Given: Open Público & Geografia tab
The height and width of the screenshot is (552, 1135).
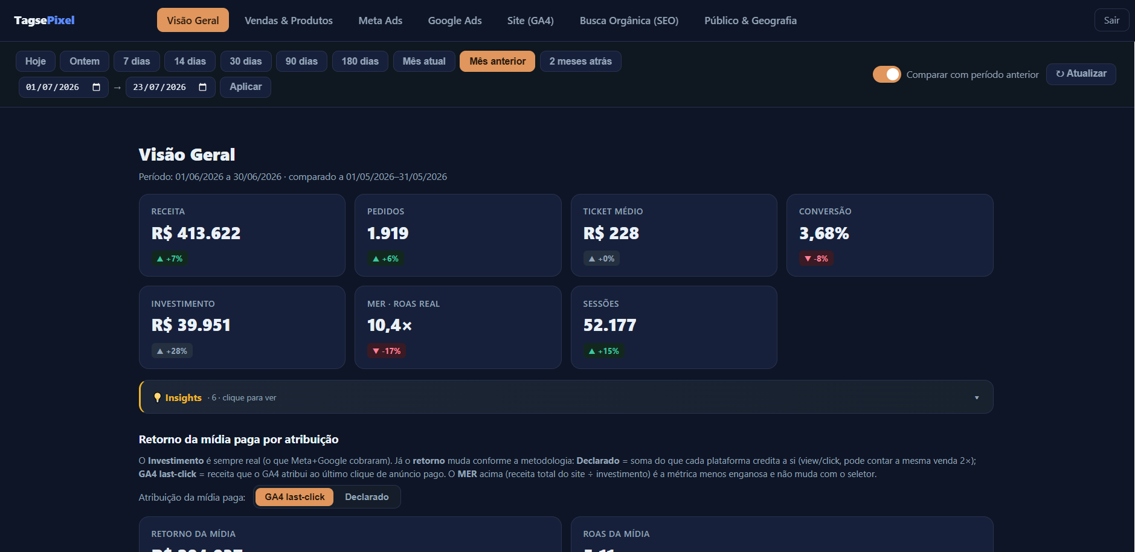Looking at the screenshot, I should (x=750, y=20).
